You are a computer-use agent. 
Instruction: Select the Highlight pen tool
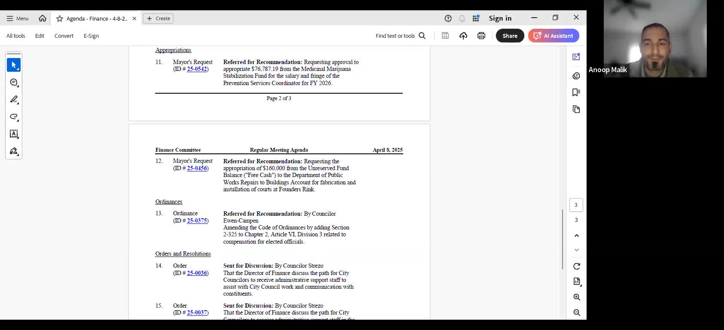coord(14,100)
